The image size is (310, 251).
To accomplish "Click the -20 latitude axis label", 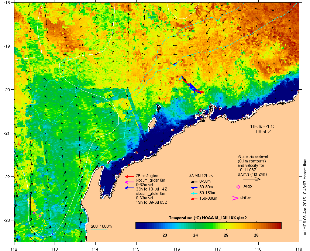I will pos(7,89).
